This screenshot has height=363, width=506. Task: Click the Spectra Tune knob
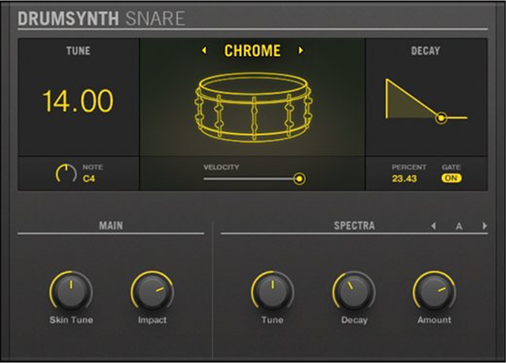(x=272, y=291)
